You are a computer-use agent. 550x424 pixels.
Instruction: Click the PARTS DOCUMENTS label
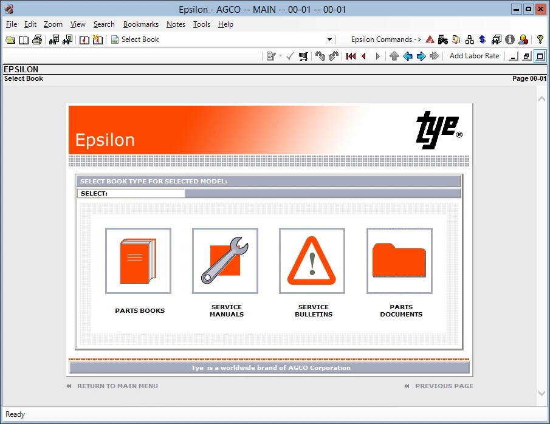pos(401,311)
